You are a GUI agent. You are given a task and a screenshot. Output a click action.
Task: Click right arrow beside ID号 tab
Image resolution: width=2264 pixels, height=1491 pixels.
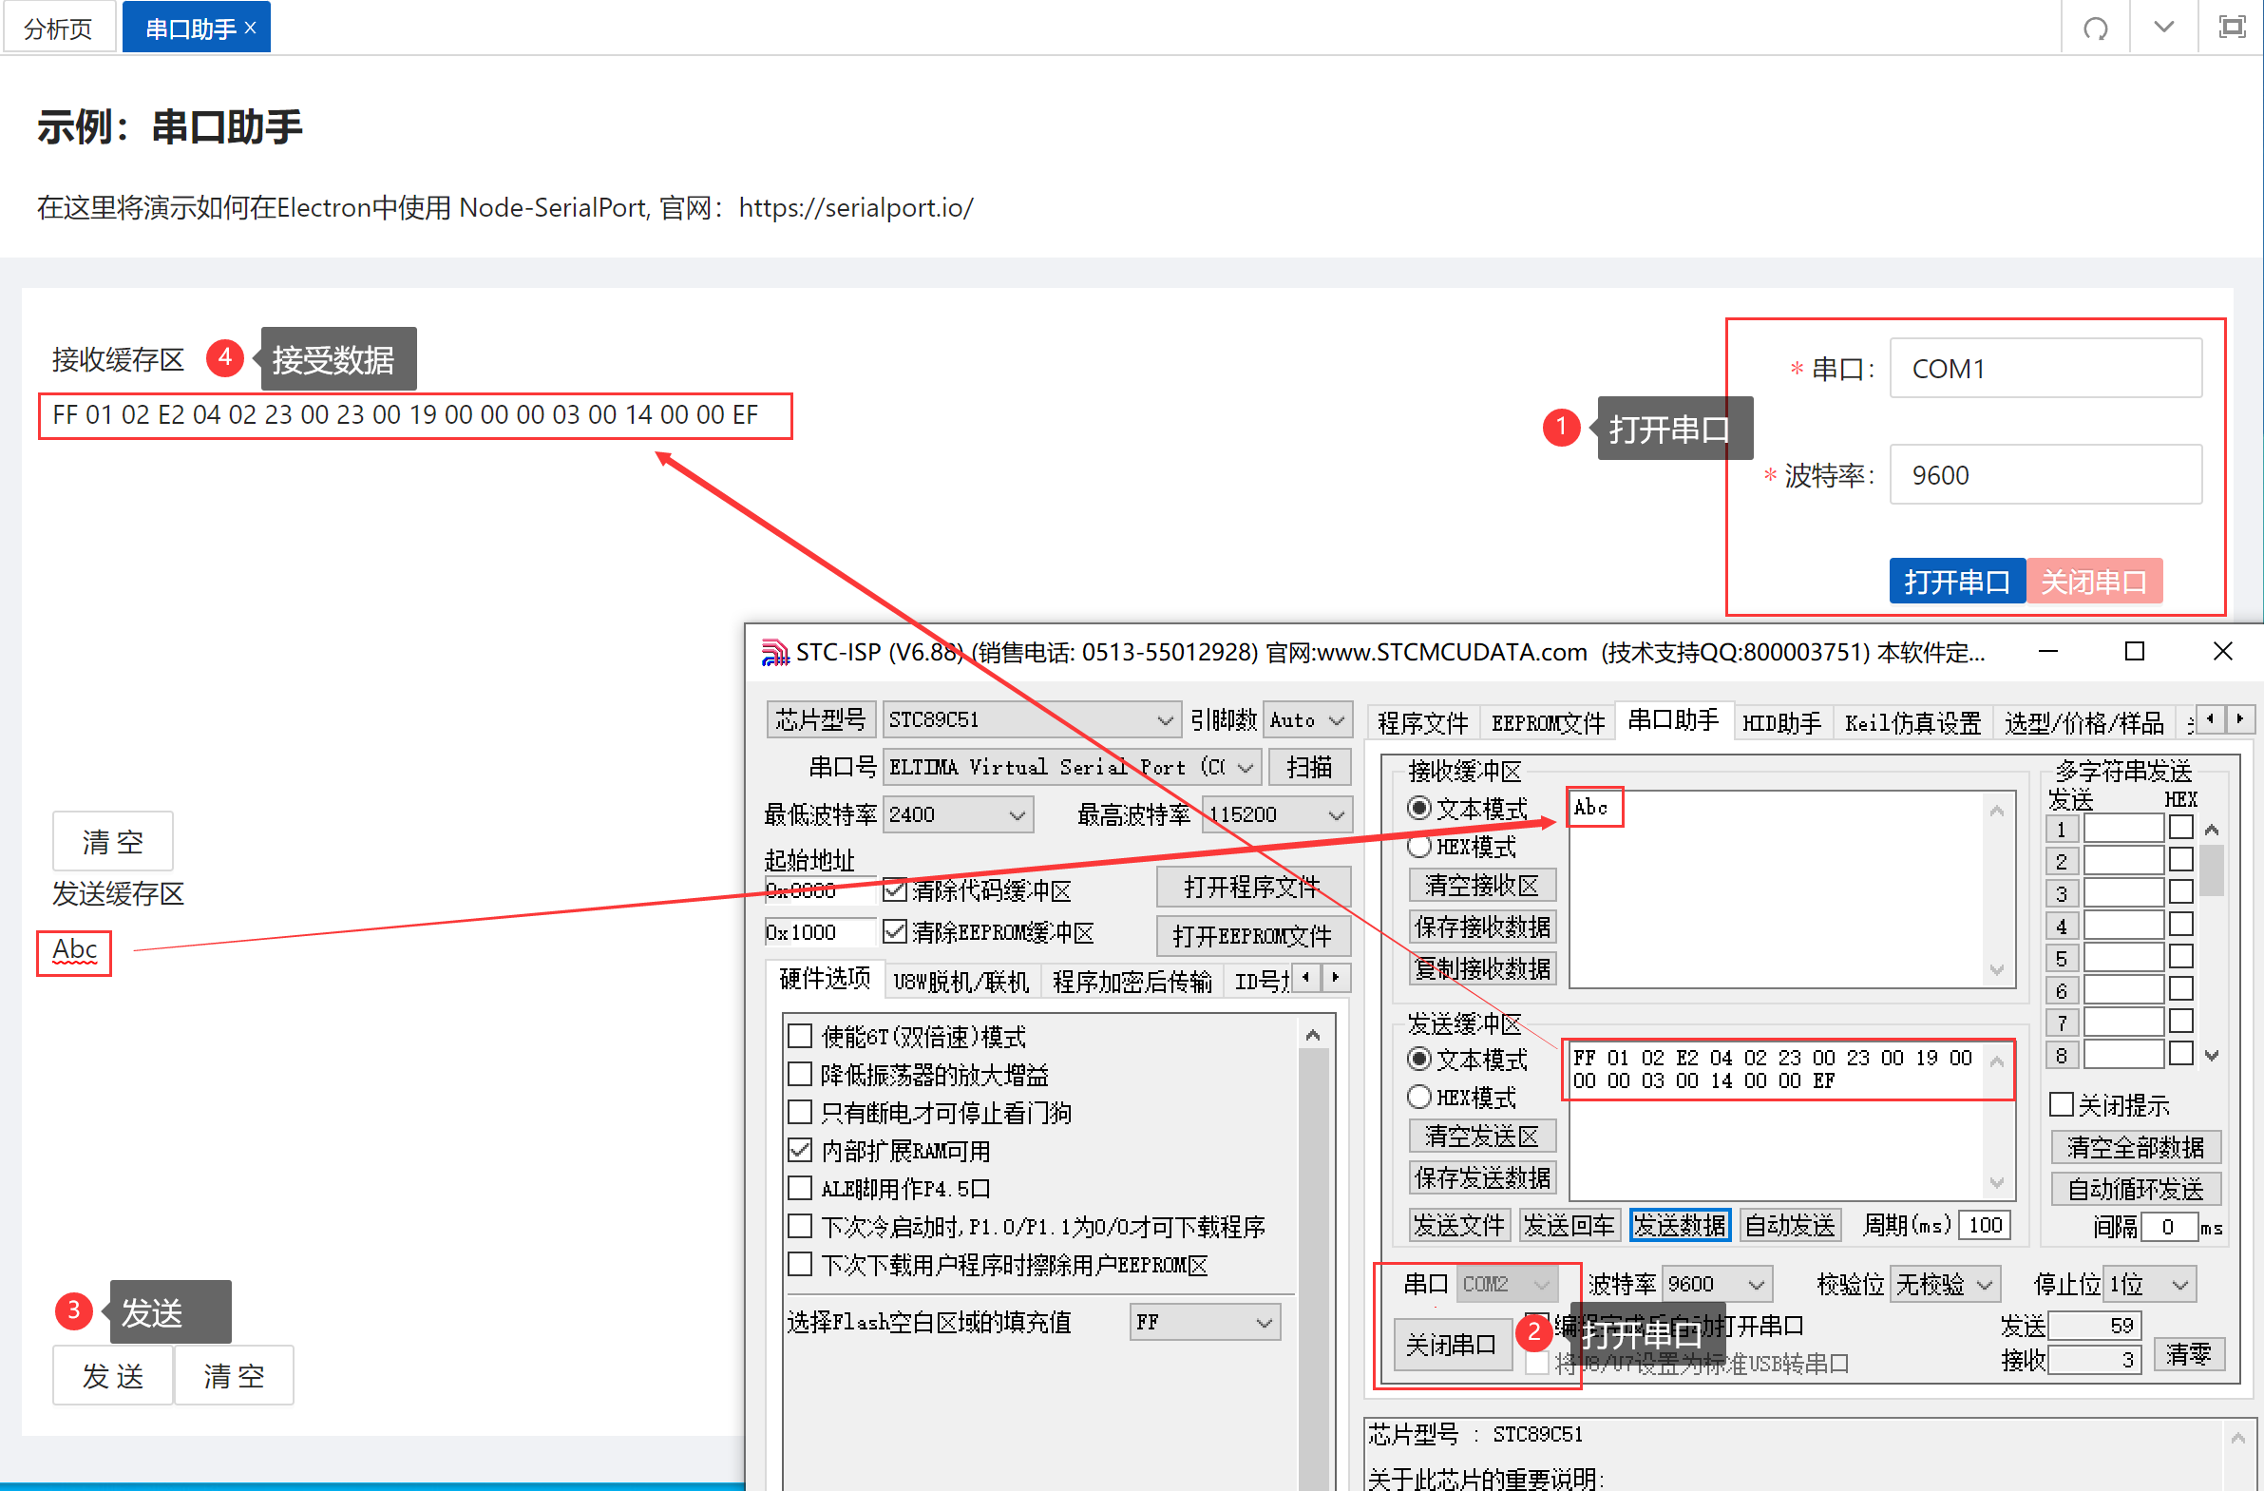coord(1336,977)
